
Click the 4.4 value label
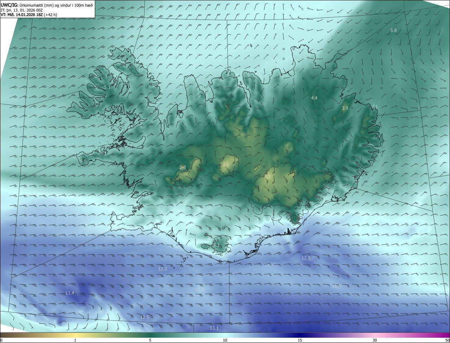pos(314,98)
